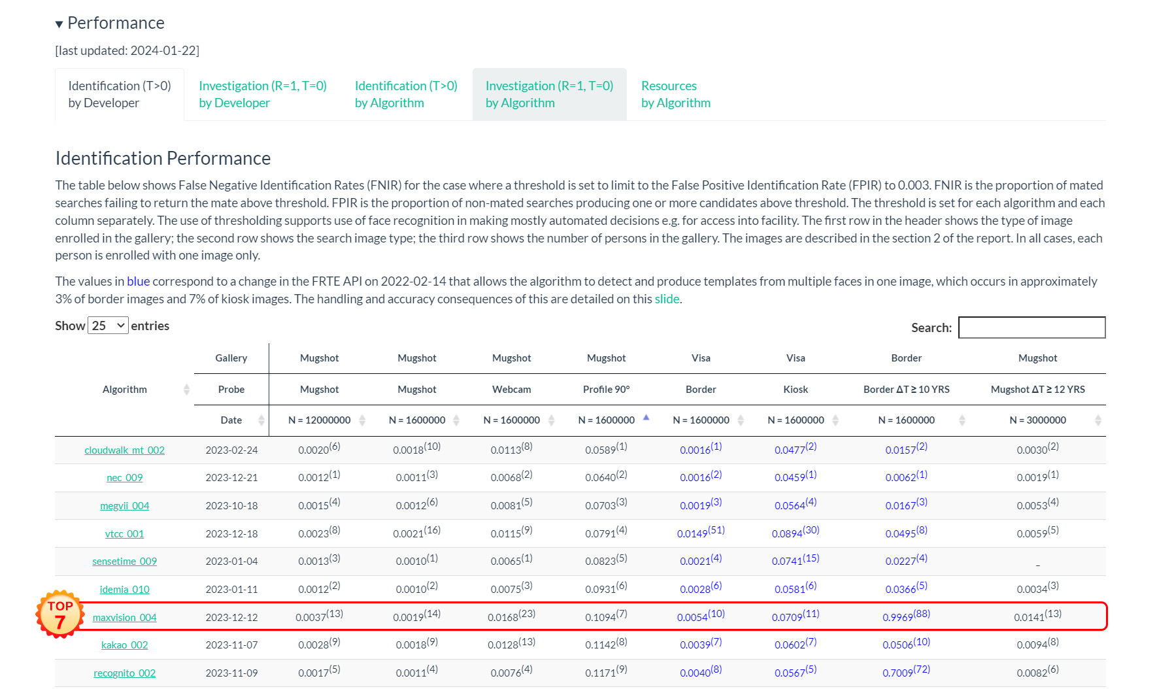Open Identification (T>0) by Algorithm tab
The image size is (1157, 689).
406,94
